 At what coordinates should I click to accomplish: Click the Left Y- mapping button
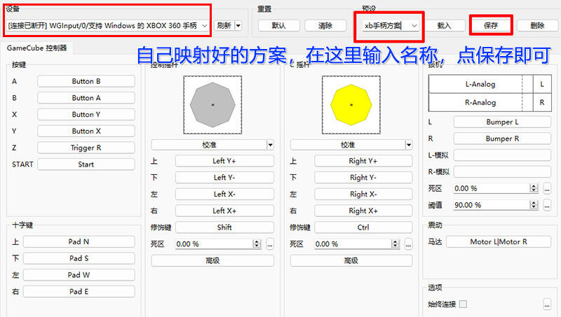tap(224, 178)
